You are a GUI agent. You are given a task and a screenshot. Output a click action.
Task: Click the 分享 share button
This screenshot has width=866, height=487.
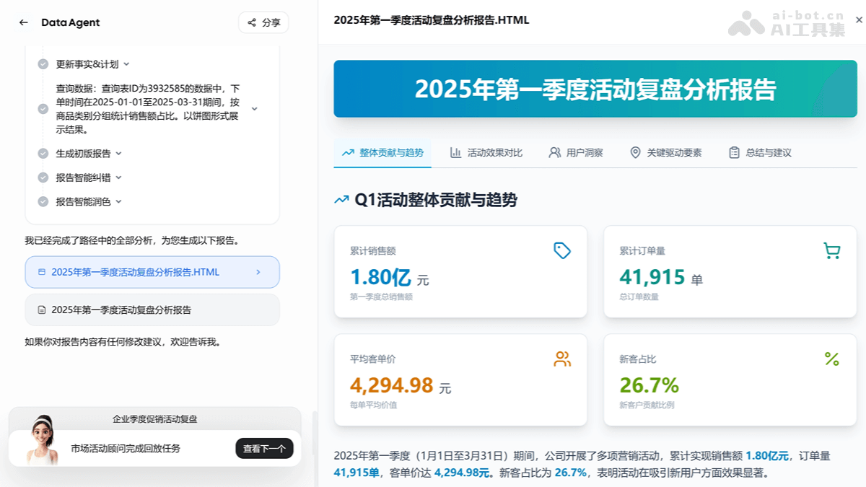[264, 22]
